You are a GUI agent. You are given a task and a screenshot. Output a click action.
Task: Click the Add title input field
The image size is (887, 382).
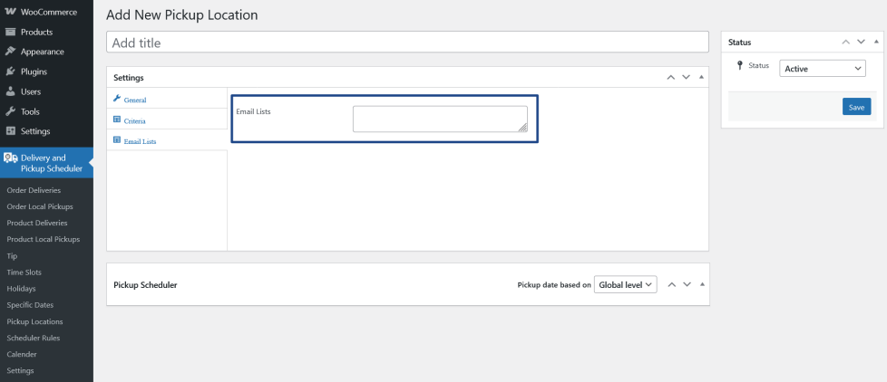point(407,43)
